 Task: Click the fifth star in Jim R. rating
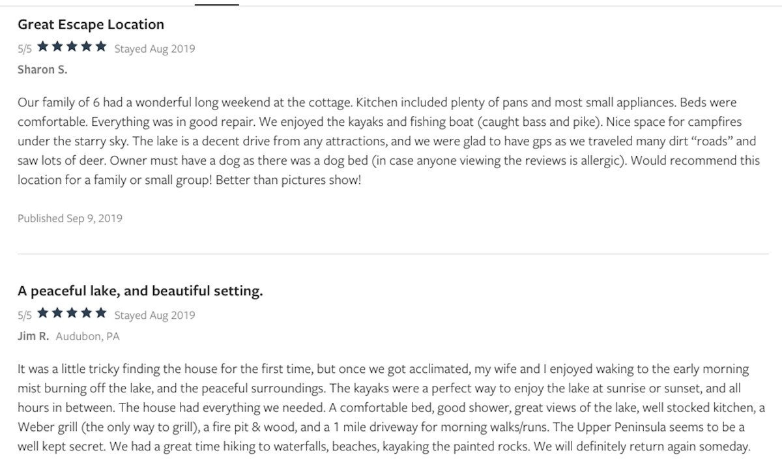(x=101, y=314)
